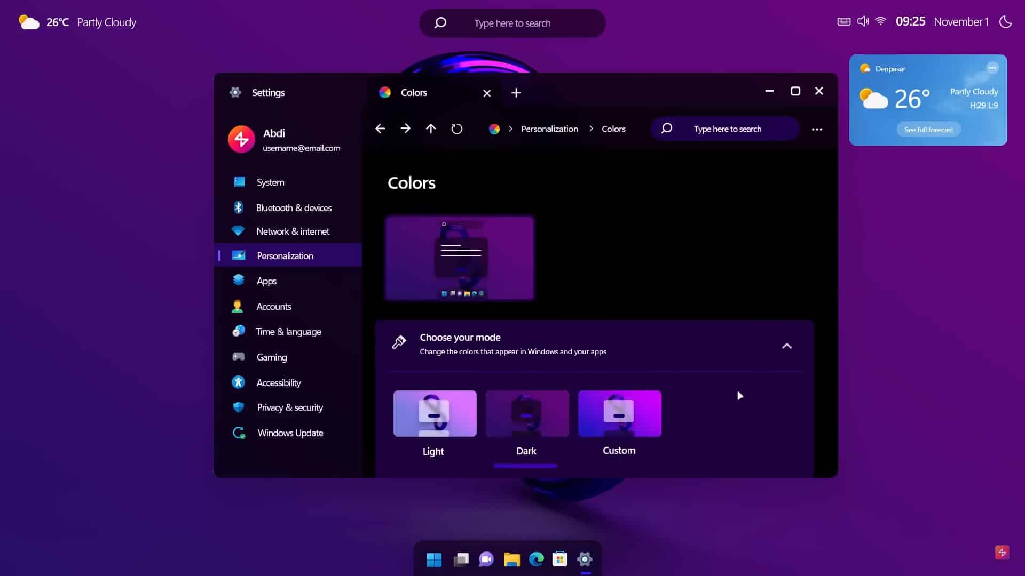Open the Accounts settings menu item

pyautogui.click(x=274, y=306)
